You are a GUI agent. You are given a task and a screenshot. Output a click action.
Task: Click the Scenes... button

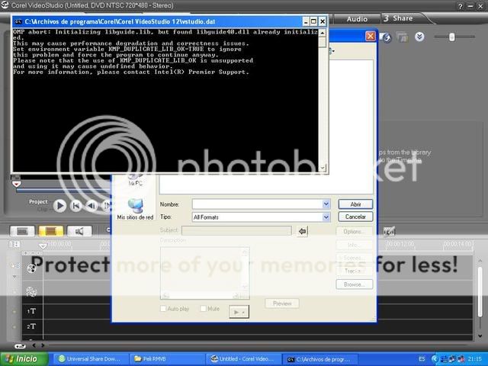[x=354, y=258]
